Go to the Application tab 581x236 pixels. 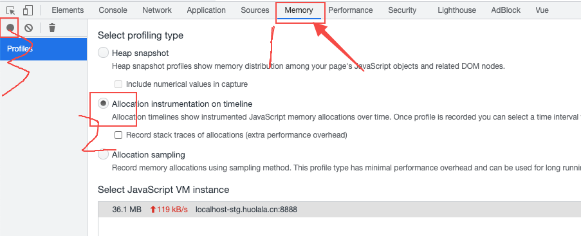click(207, 10)
